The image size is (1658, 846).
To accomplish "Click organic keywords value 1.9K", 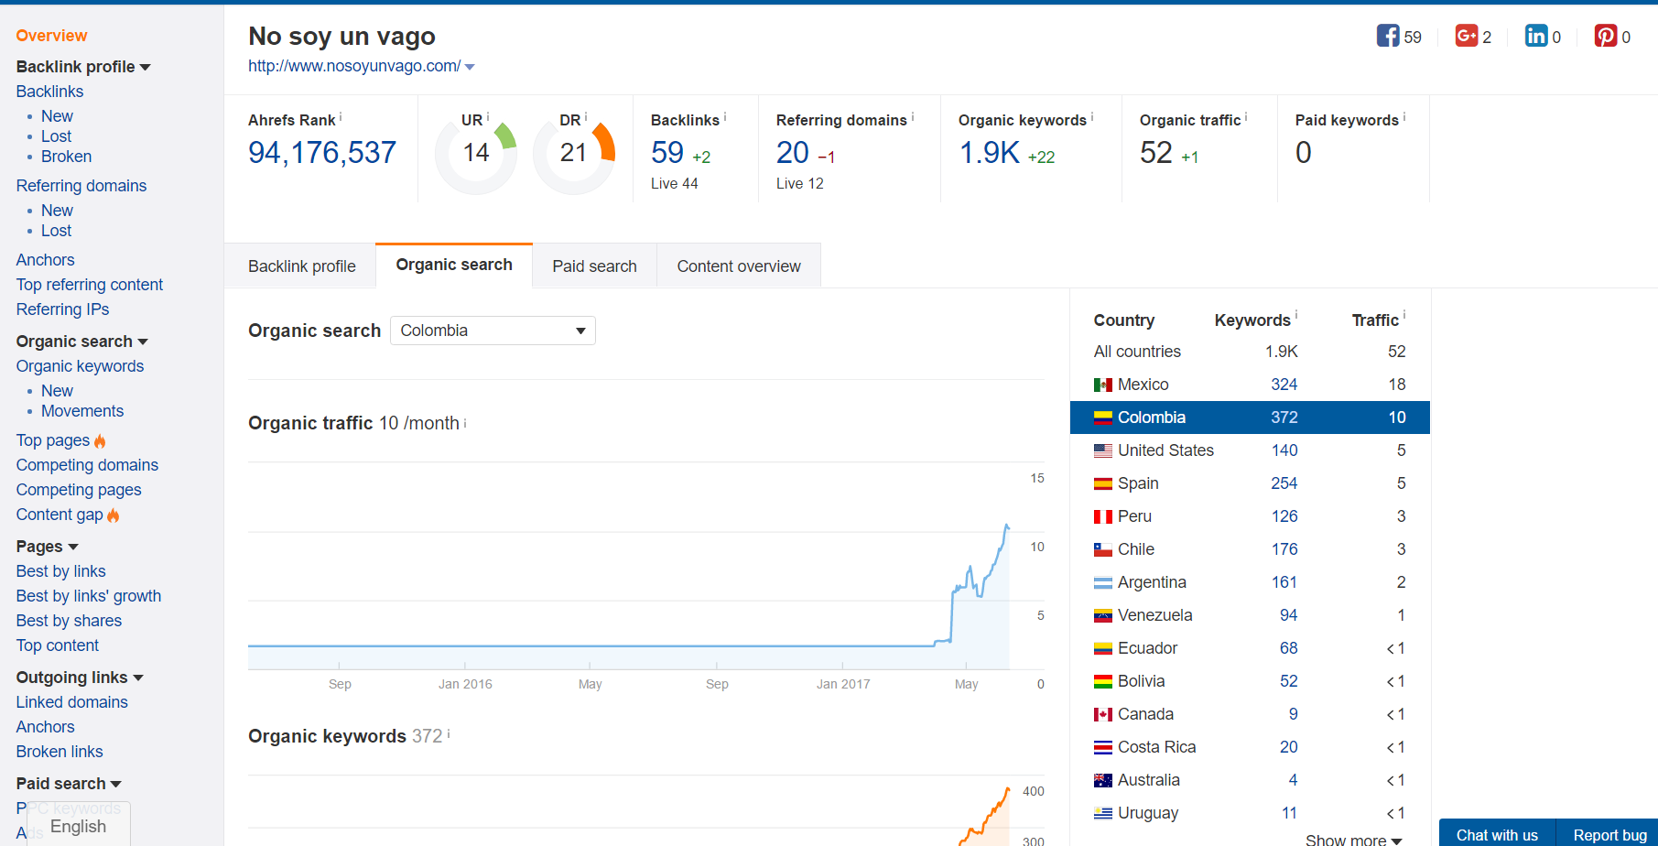I will 990,152.
